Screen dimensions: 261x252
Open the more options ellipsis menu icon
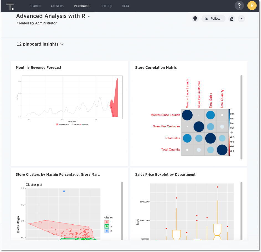[241, 19]
